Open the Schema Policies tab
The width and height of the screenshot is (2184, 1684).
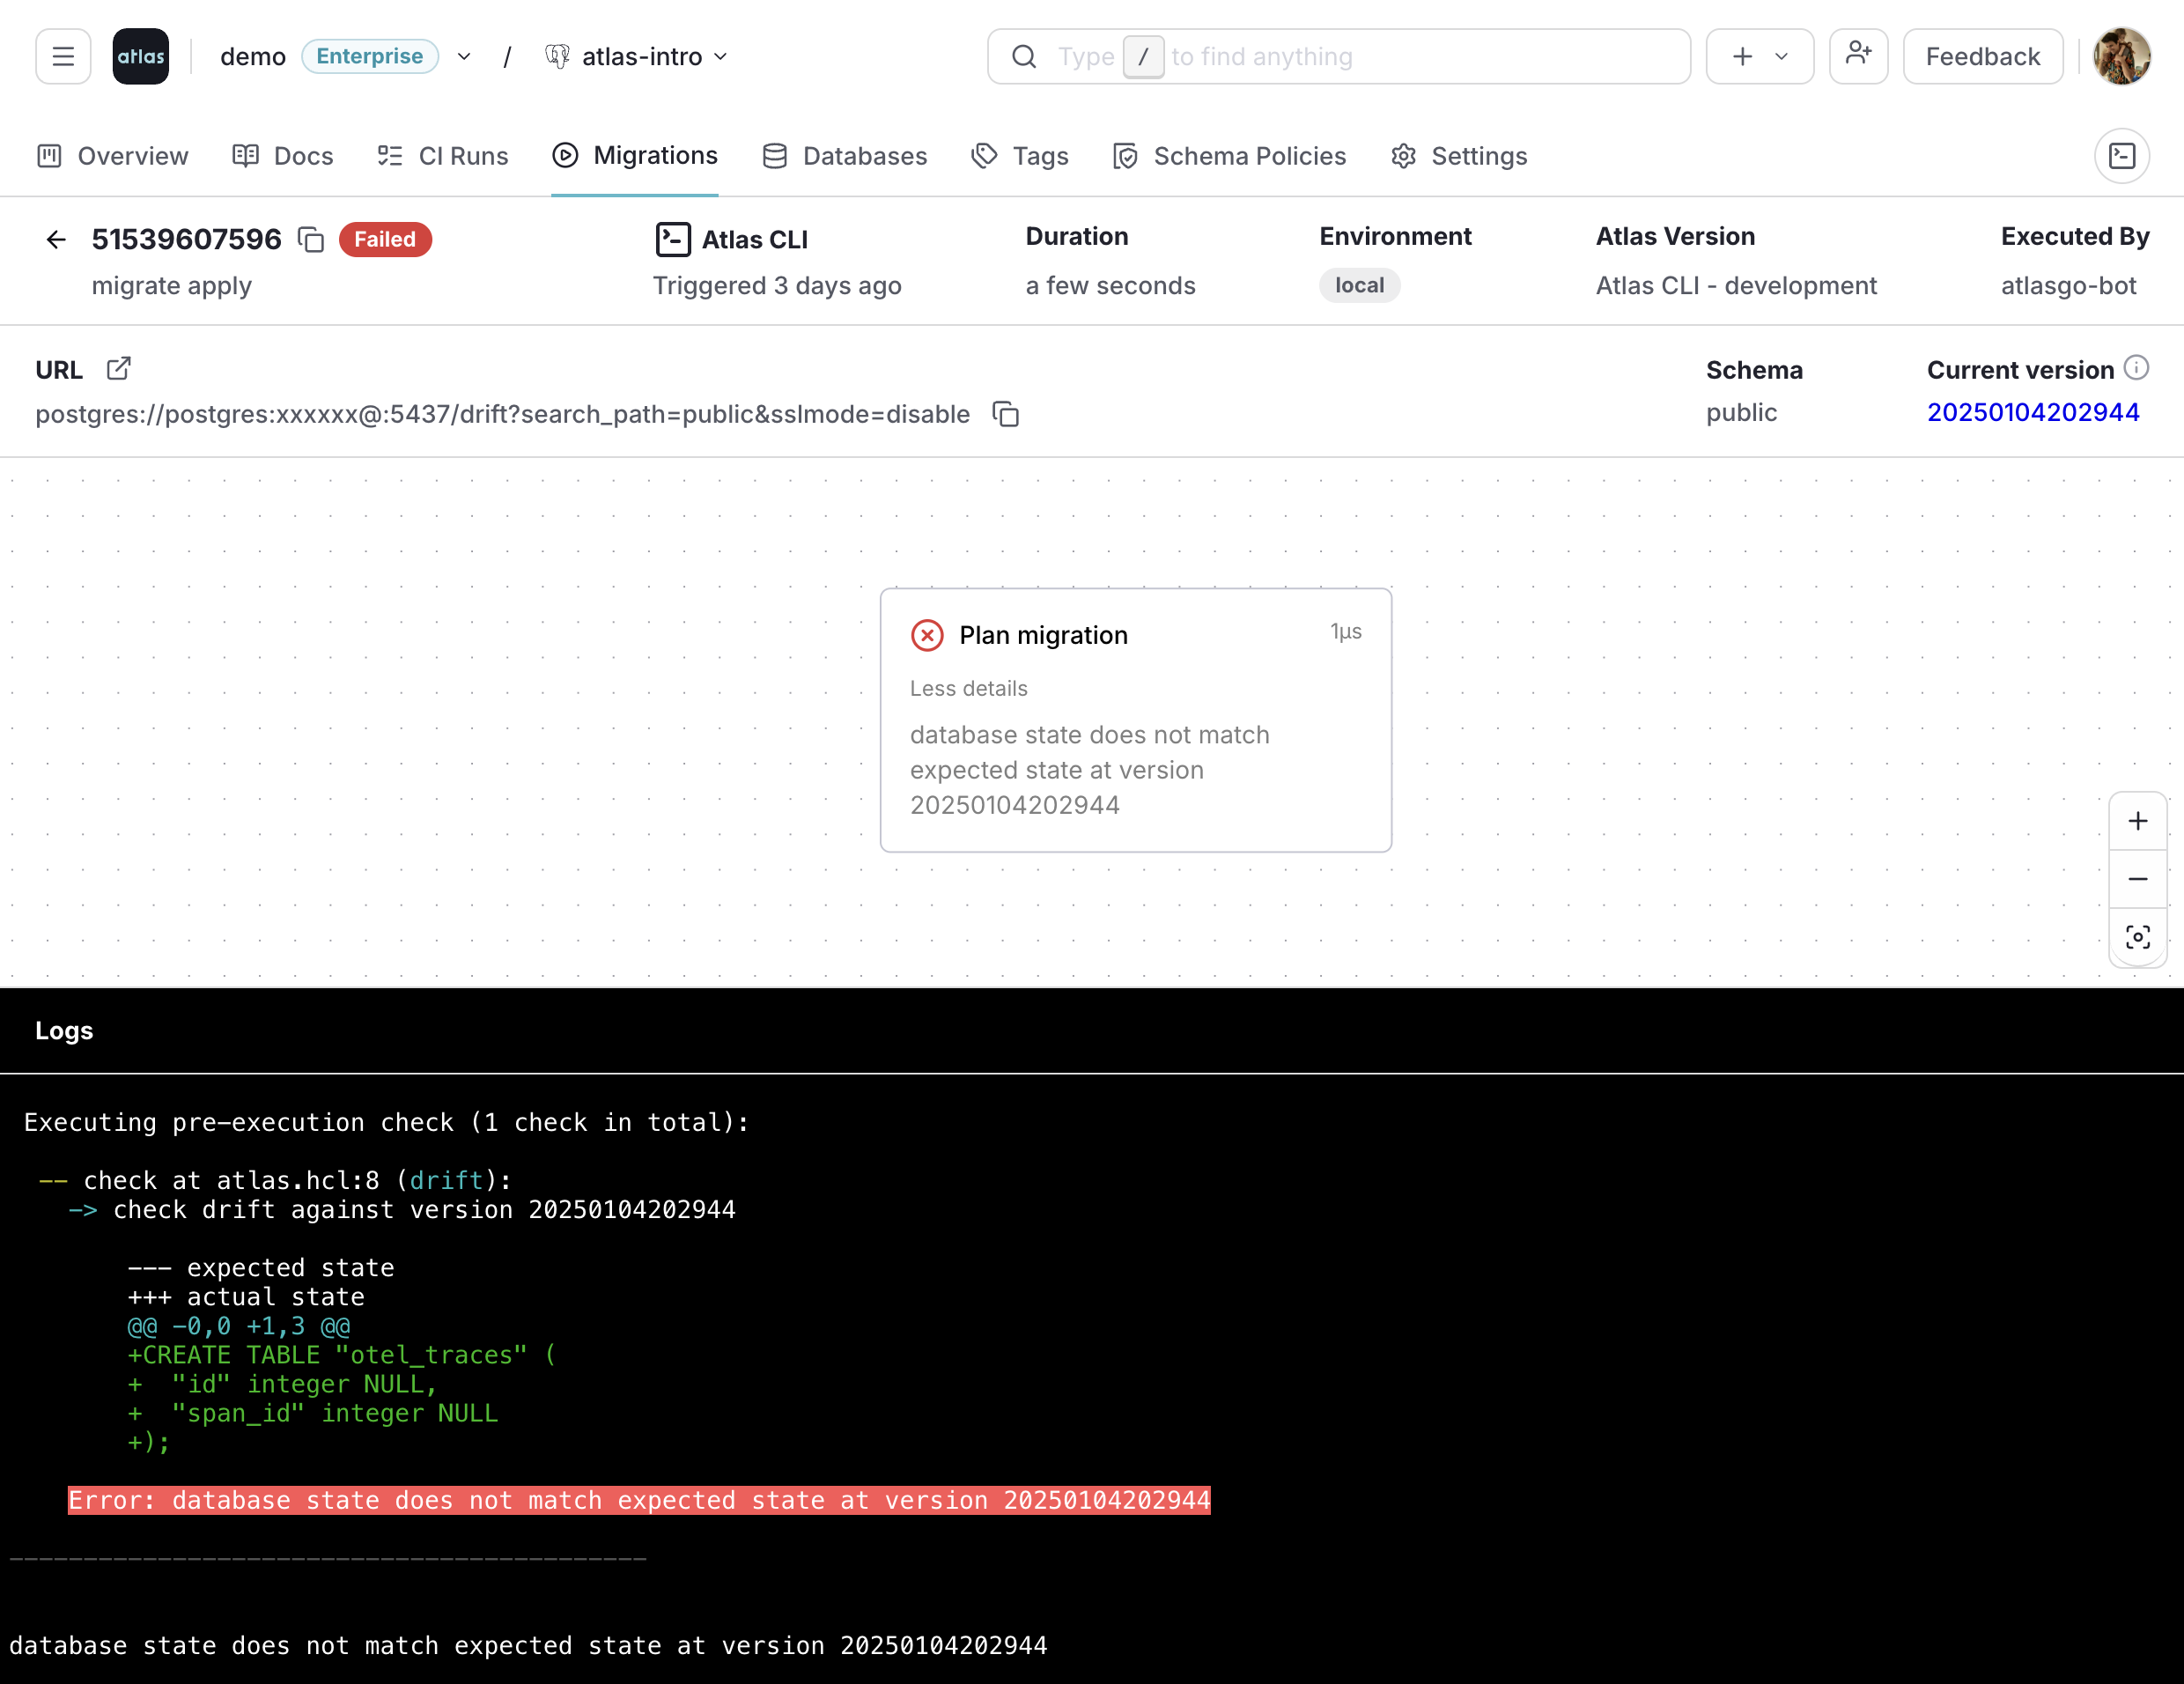click(x=1229, y=156)
